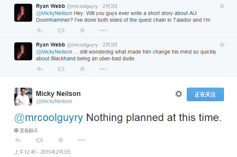Open more options on first Ryan Webb tweet
The width and height of the screenshot is (237, 157).
point(103,30)
